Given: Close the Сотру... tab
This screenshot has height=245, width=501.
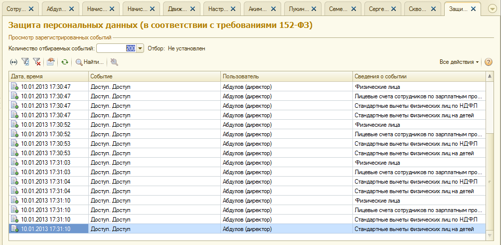Looking at the screenshot, I should click(31, 9).
